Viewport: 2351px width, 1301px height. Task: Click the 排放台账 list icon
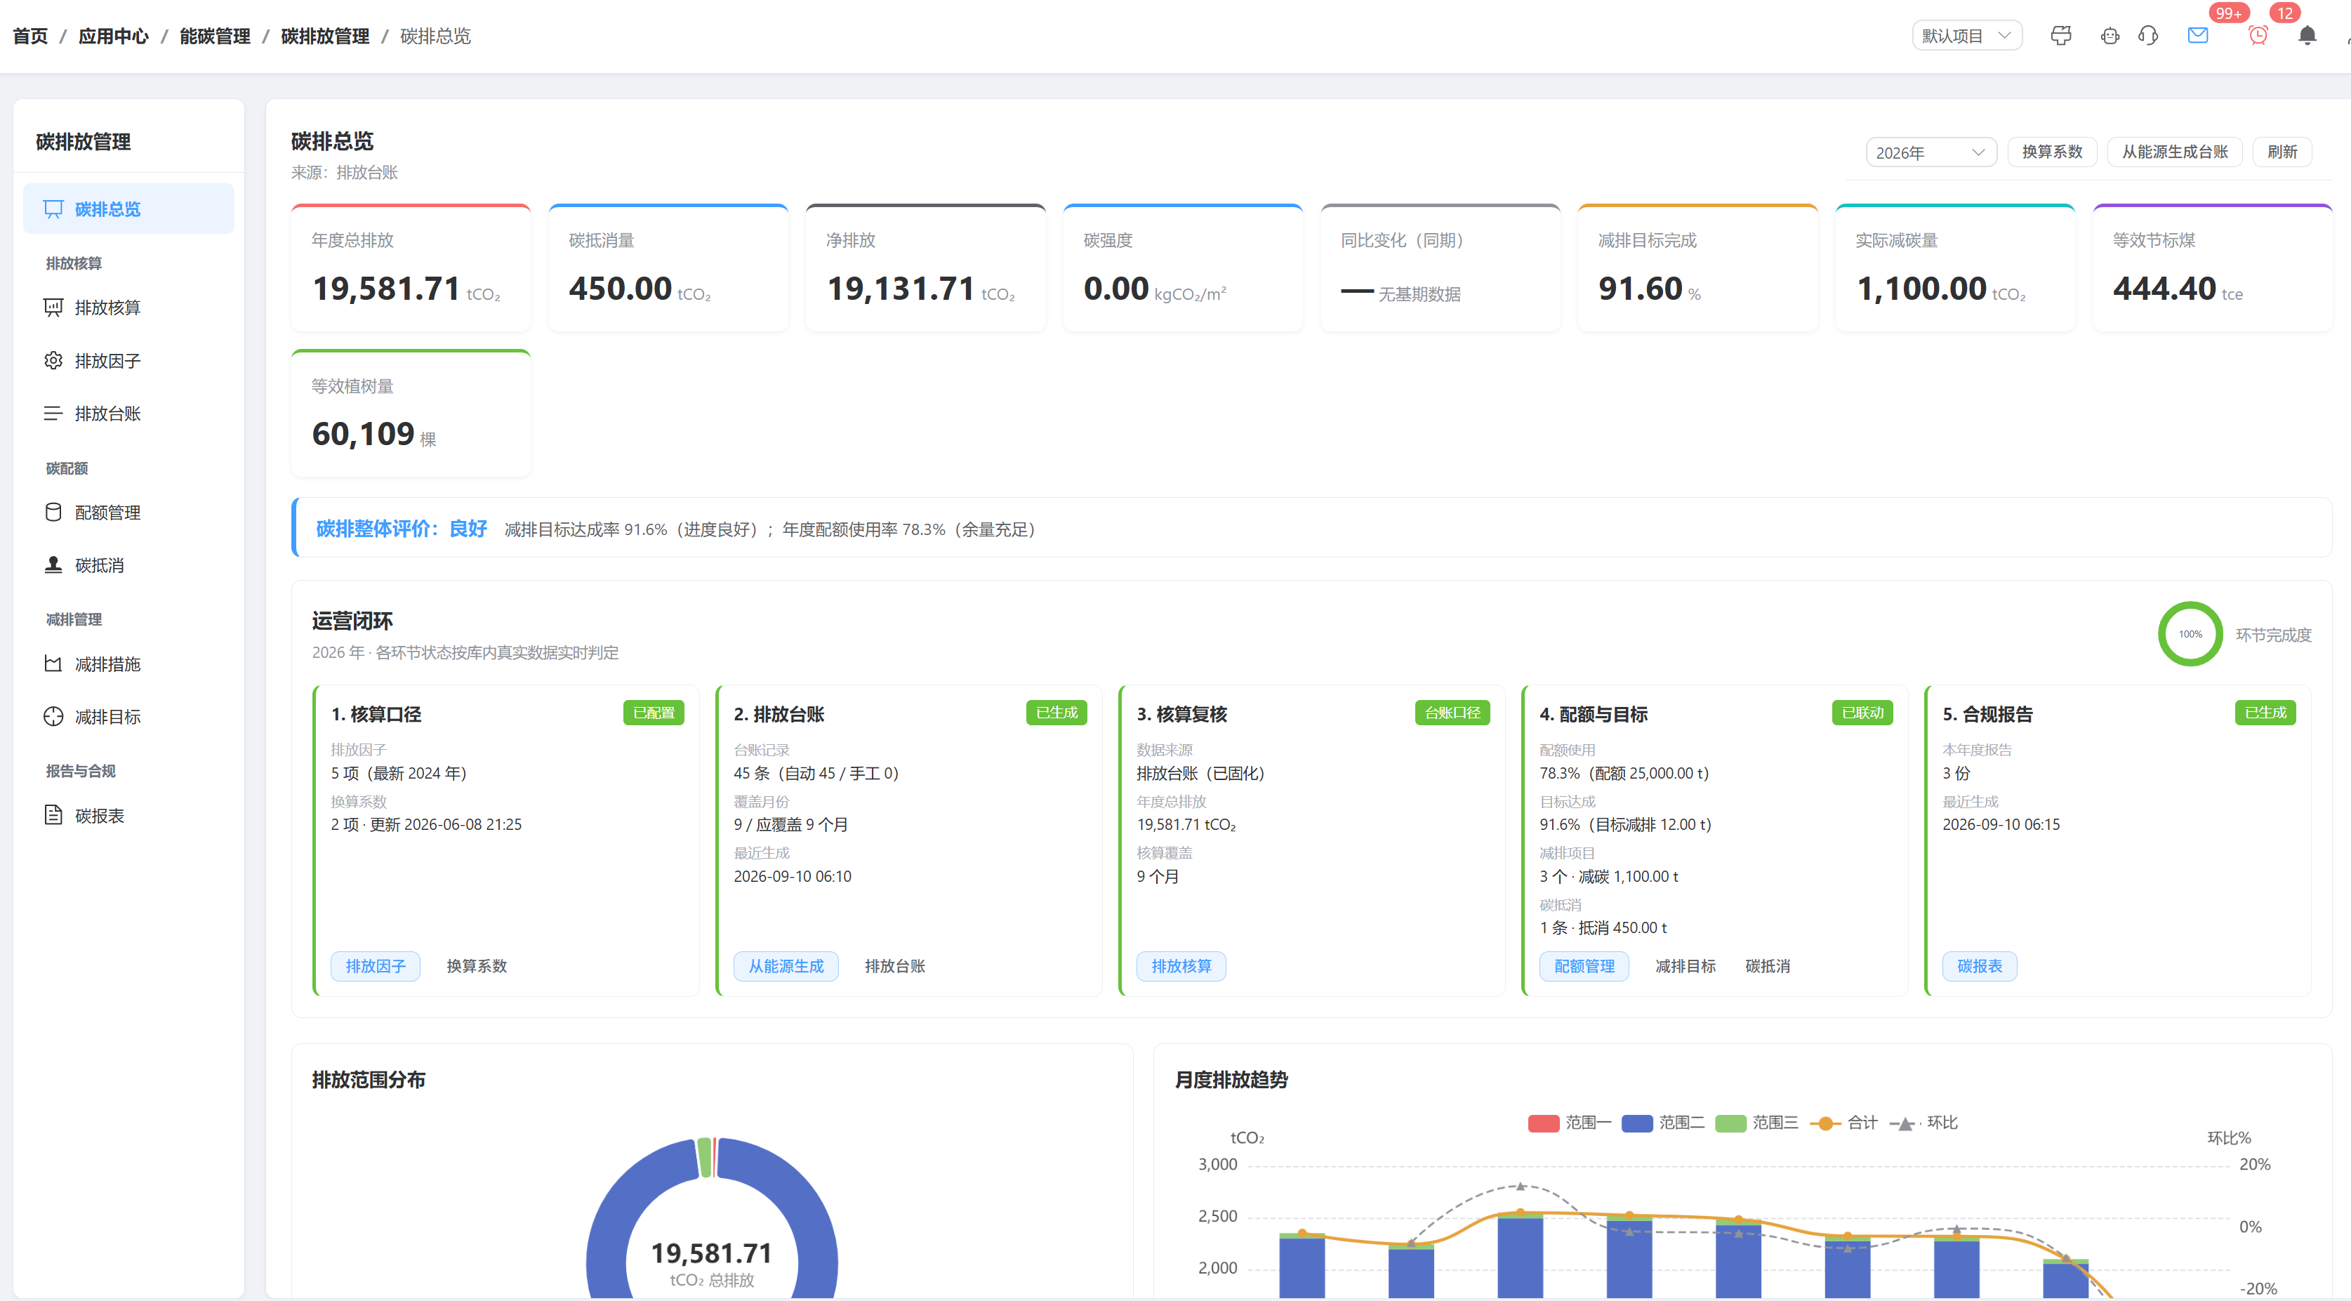tap(54, 414)
